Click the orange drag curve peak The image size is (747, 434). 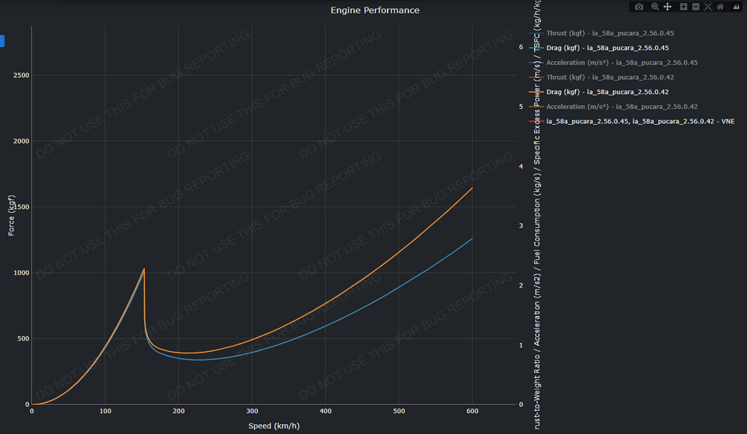144,269
